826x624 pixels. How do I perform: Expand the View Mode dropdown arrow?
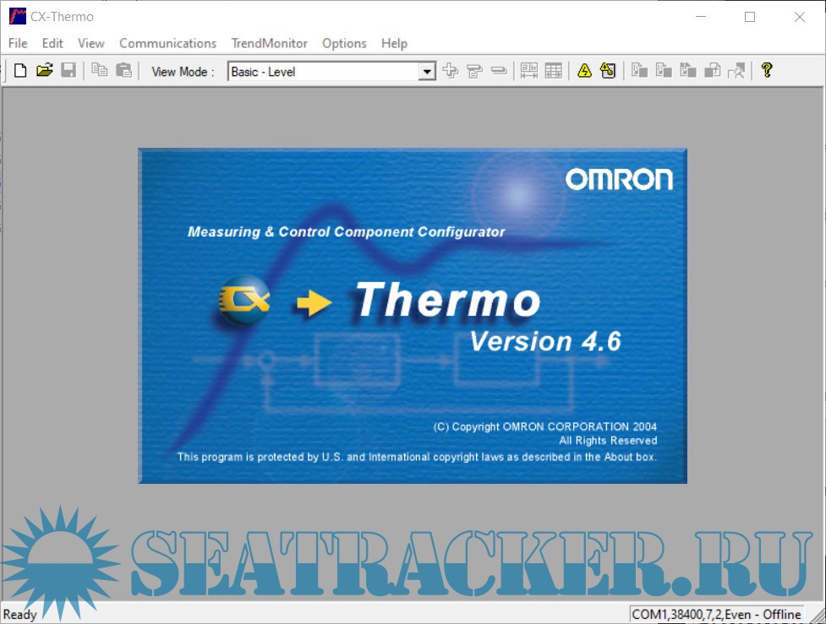(428, 72)
